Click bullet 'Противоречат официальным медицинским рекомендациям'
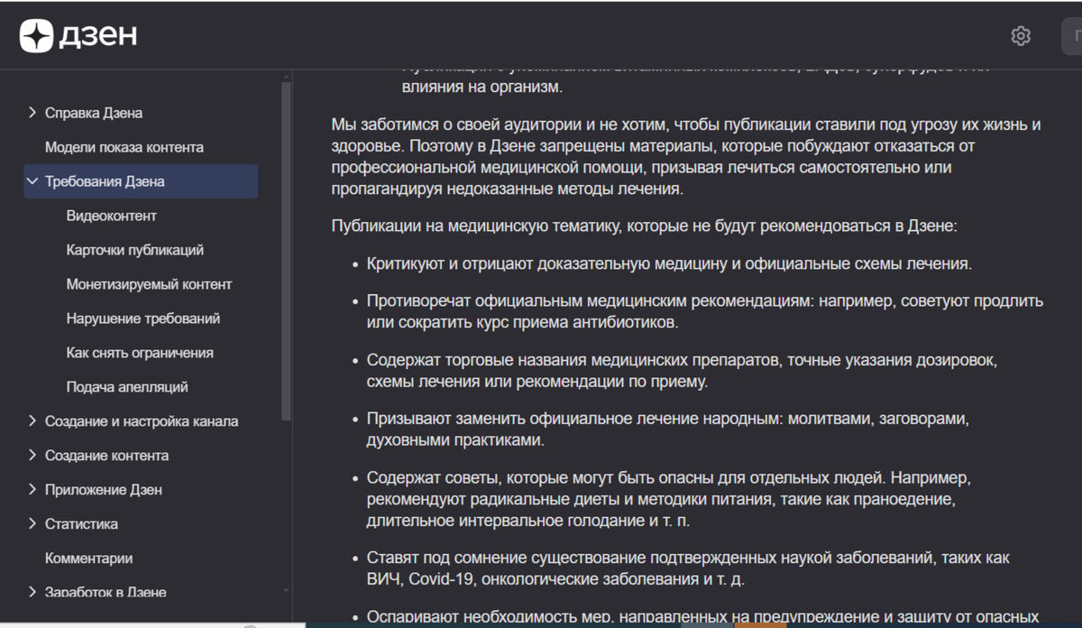Image resolution: width=1082 pixels, height=628 pixels. 704,311
